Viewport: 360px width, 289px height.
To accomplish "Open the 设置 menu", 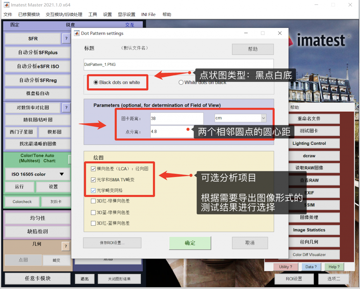I will coord(107,14).
